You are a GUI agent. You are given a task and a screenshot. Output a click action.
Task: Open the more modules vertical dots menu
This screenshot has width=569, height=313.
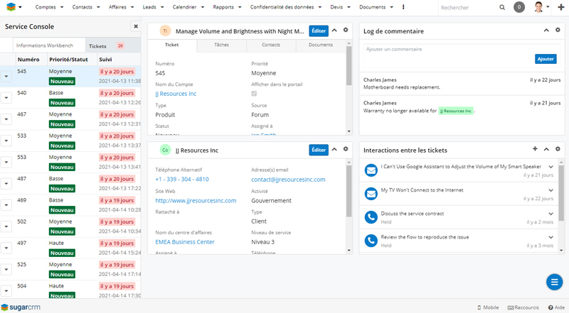tap(403, 7)
